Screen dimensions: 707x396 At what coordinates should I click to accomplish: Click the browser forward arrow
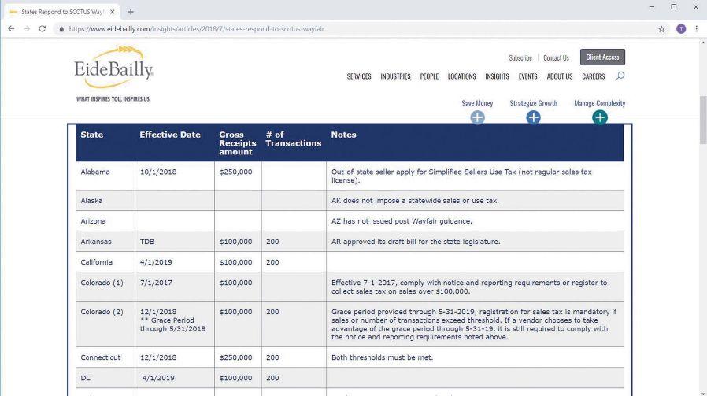coord(27,29)
